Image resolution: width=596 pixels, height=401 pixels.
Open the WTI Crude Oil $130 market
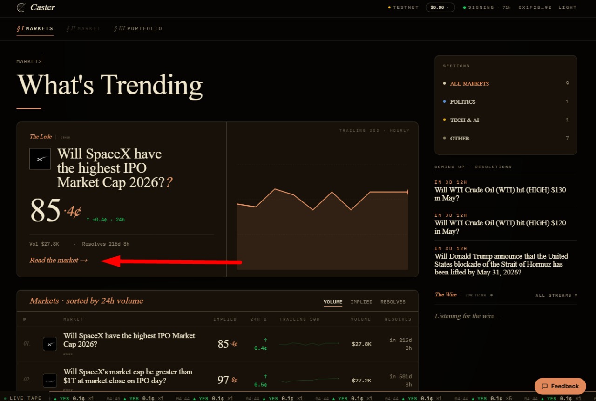coord(501,194)
